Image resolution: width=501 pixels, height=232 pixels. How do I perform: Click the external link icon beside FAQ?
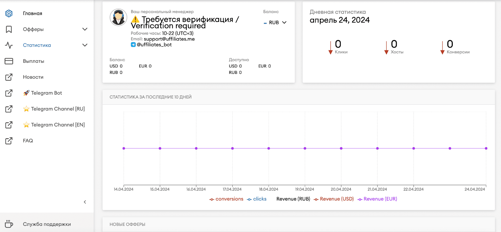coord(9,141)
